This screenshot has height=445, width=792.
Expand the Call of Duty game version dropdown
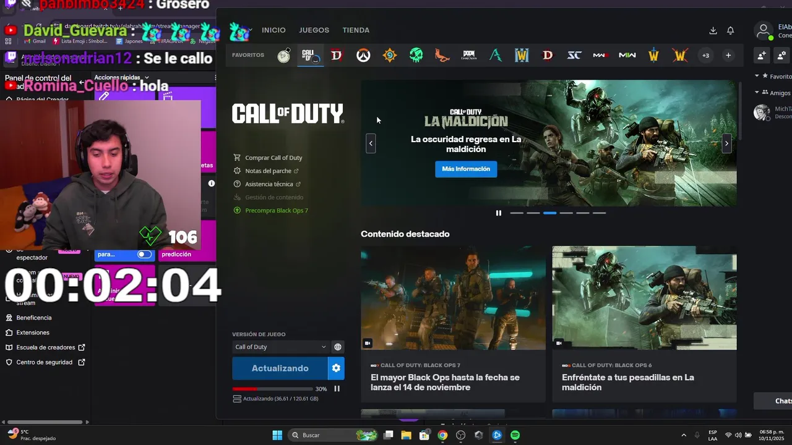(280, 347)
